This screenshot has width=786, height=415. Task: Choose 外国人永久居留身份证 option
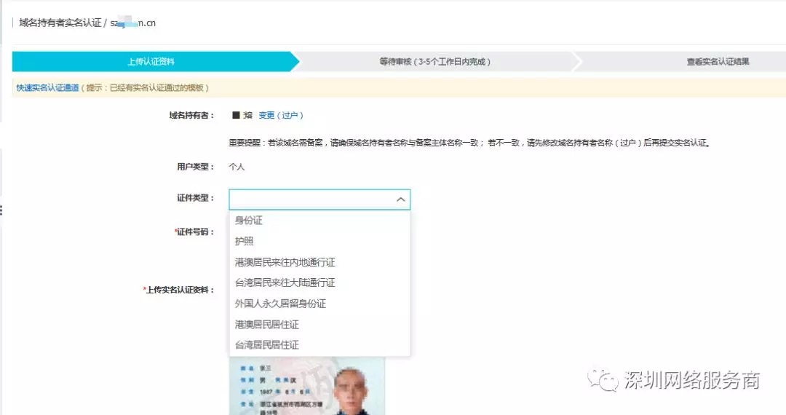(280, 304)
